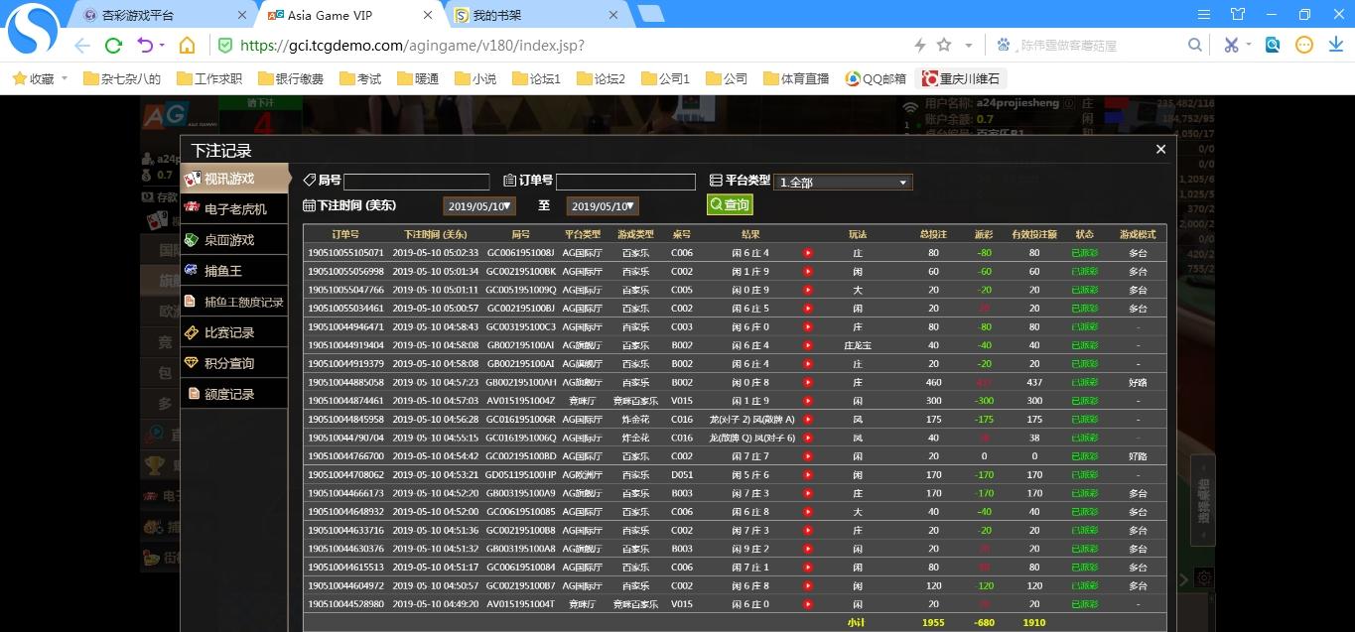1355x632 pixels.
Task: Close the 下注记录 dialog
Action: [1160, 150]
